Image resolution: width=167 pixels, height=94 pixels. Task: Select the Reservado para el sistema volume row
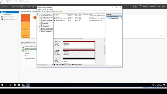(80, 19)
